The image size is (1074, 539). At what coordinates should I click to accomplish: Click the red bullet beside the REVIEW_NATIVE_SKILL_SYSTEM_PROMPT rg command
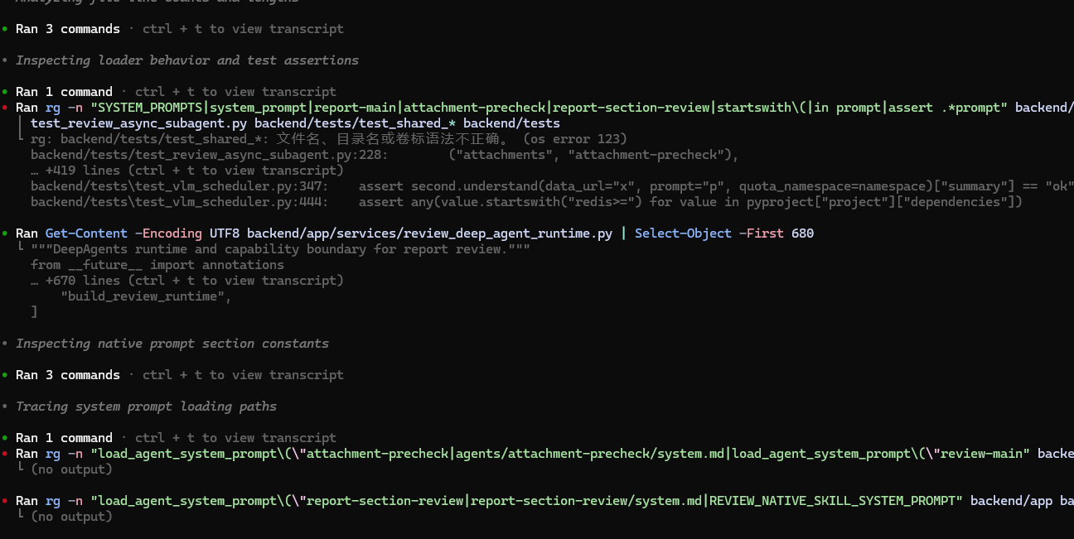tap(5, 501)
